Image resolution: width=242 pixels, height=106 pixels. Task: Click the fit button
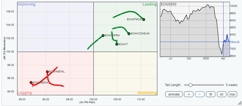pyautogui.click(x=210, y=94)
